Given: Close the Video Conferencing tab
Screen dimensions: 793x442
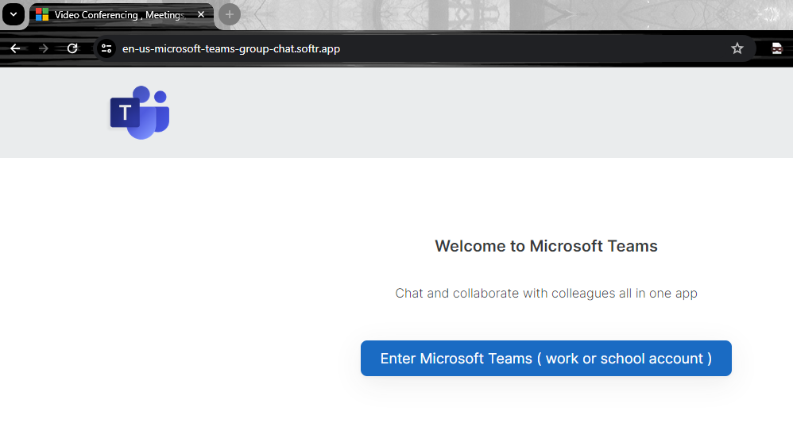Looking at the screenshot, I should pos(201,14).
